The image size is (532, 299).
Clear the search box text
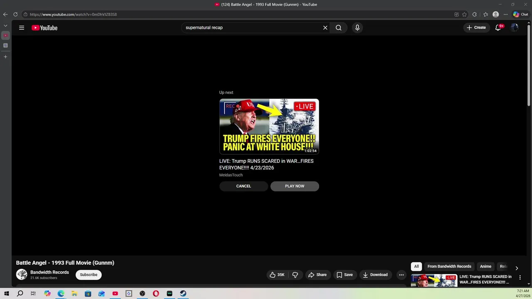[x=325, y=28]
